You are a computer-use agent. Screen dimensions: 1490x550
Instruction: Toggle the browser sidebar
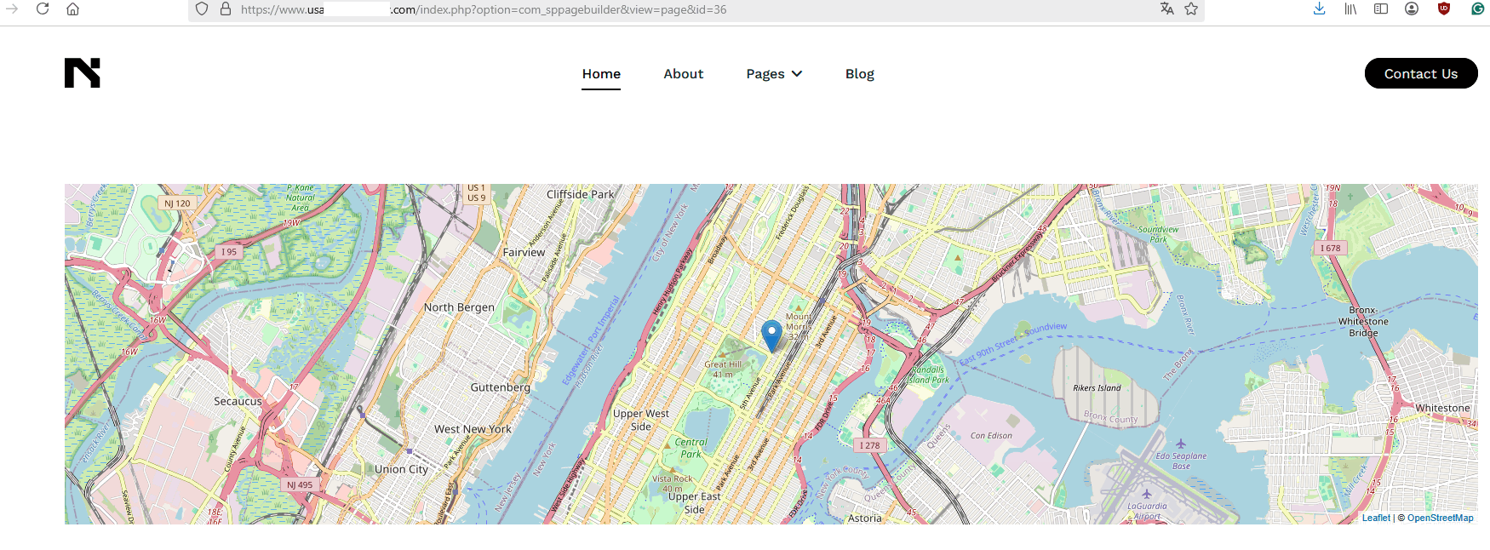(x=1381, y=9)
